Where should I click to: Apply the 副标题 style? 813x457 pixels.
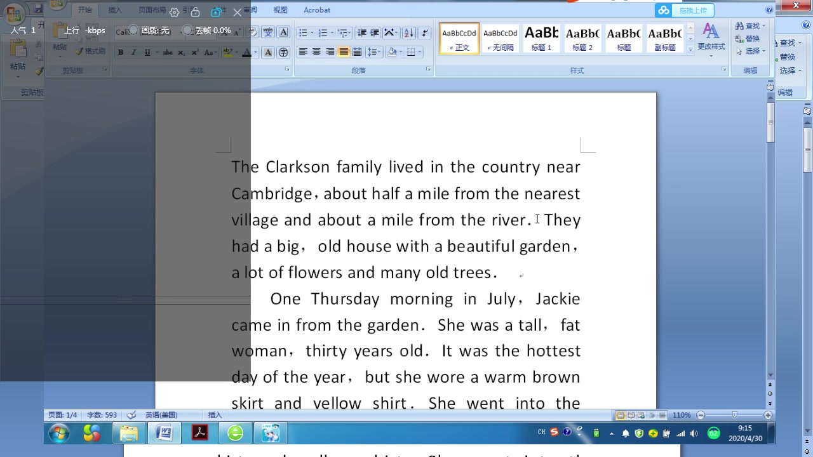click(664, 39)
